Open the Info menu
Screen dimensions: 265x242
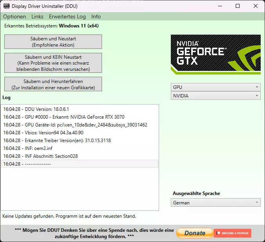click(x=96, y=16)
